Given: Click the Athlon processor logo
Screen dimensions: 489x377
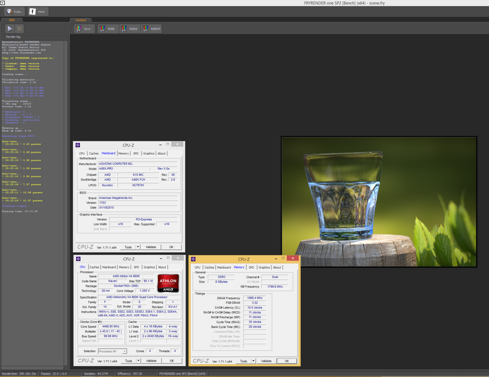Looking at the screenshot, I should pos(168,283).
